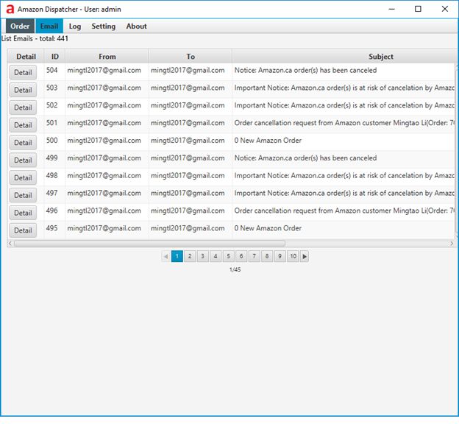The width and height of the screenshot is (459, 424).
Task: View Detail of email 498
Action: [x=23, y=178]
